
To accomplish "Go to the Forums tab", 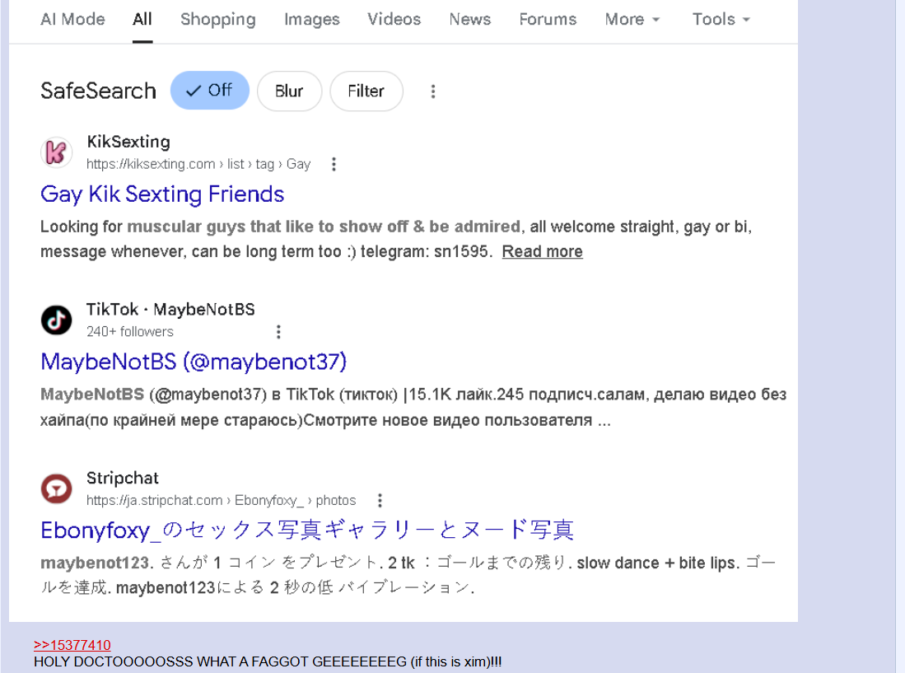I will (x=548, y=19).
